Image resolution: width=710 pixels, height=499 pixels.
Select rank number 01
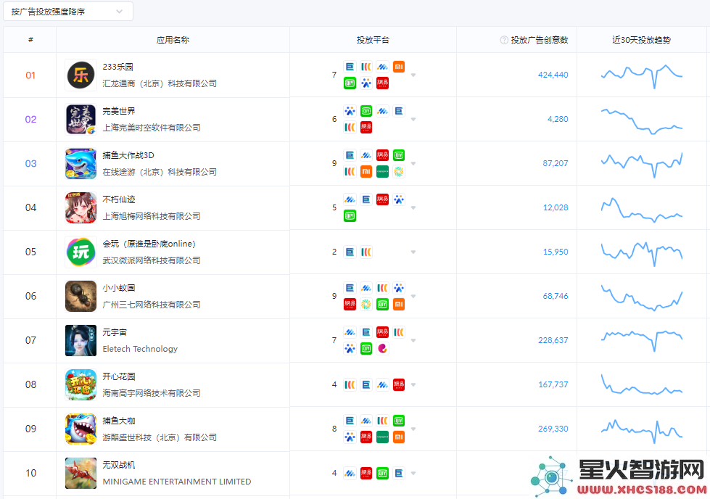pyautogui.click(x=30, y=75)
